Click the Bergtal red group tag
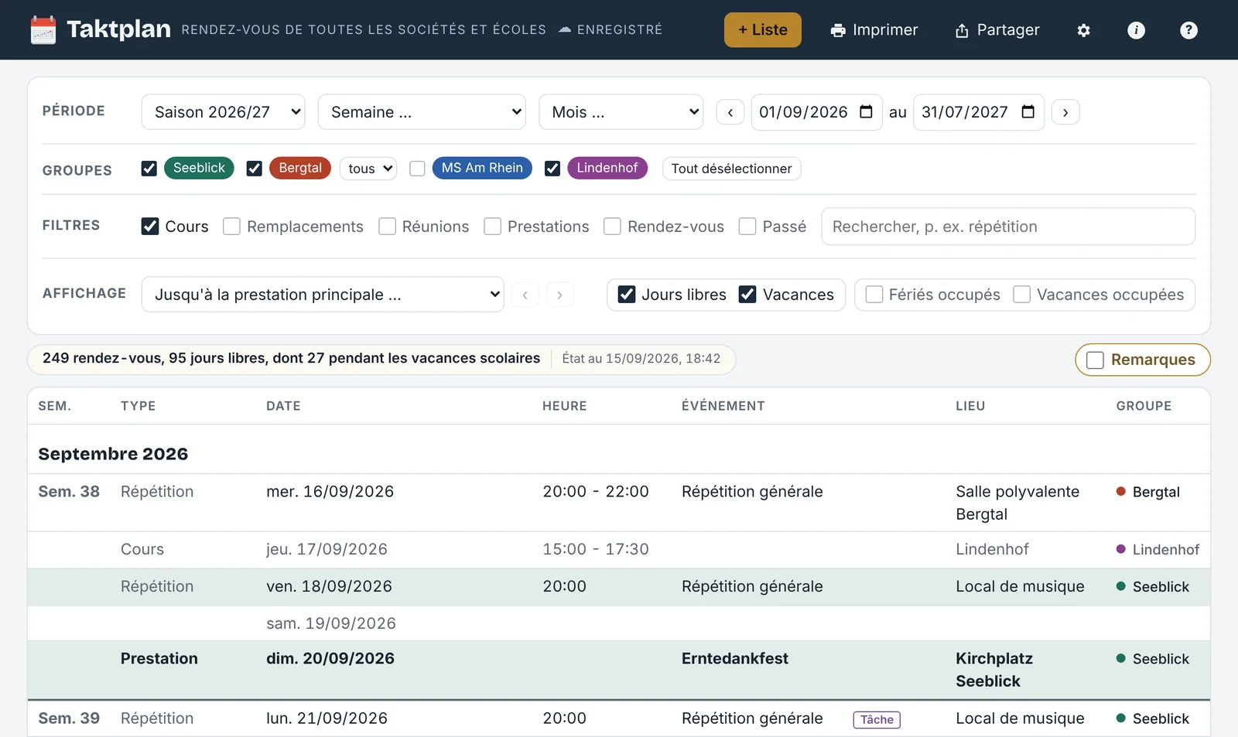 coord(300,168)
